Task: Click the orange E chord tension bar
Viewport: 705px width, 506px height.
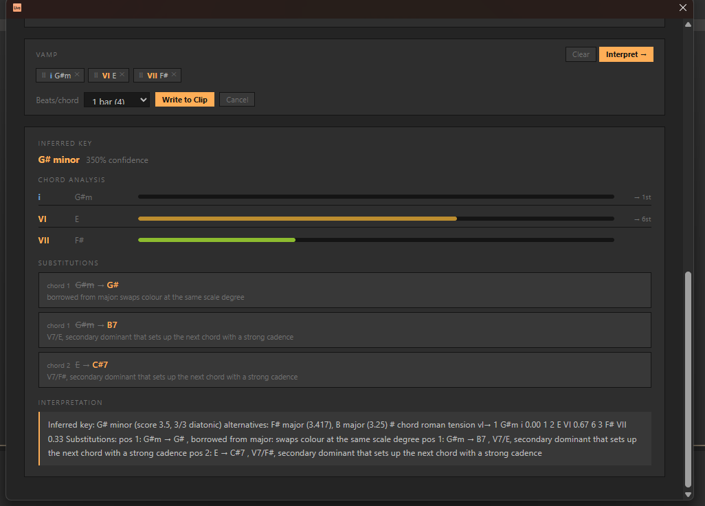Action: click(298, 219)
